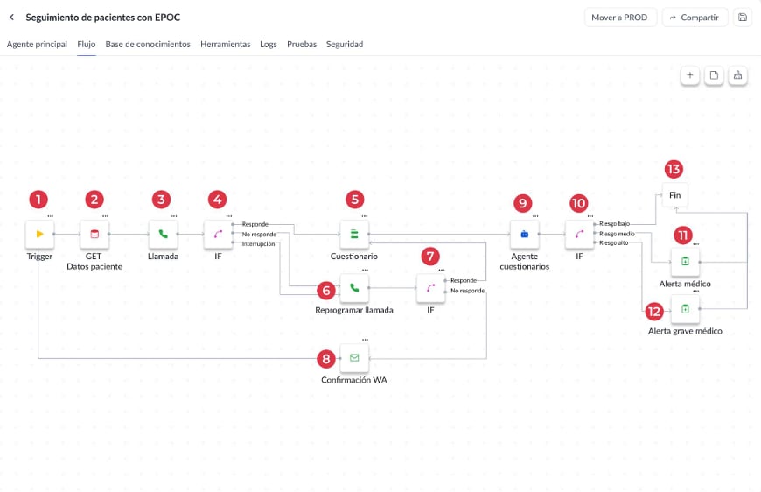Screen dimensions: 761x492
Task: Select the Reprogramar llamada phone node
Action: [x=354, y=288]
